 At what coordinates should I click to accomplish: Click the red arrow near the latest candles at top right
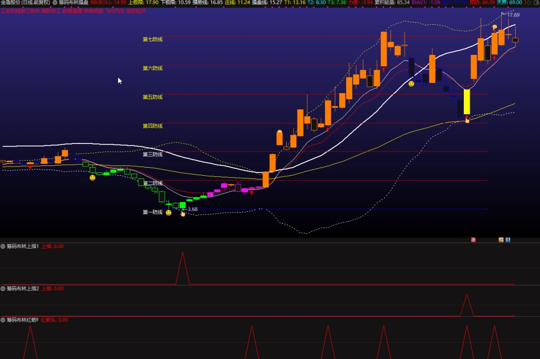click(495, 58)
